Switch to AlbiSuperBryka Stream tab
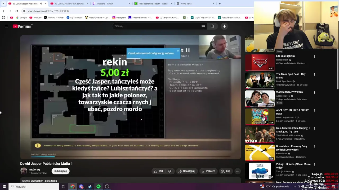The height and width of the screenshot is (190, 339). click(153, 4)
